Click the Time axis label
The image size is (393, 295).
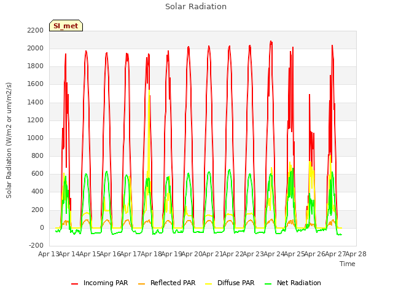[x=348, y=264]
